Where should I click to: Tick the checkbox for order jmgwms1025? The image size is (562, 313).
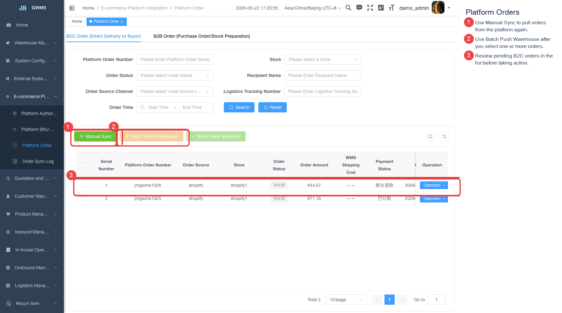click(x=85, y=199)
